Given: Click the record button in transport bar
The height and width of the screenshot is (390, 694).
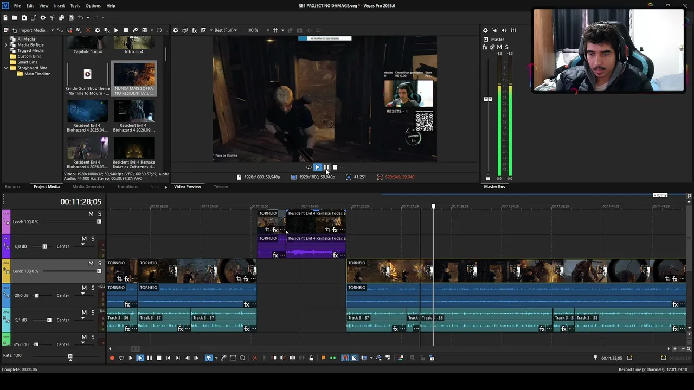Looking at the screenshot, I should (112, 358).
